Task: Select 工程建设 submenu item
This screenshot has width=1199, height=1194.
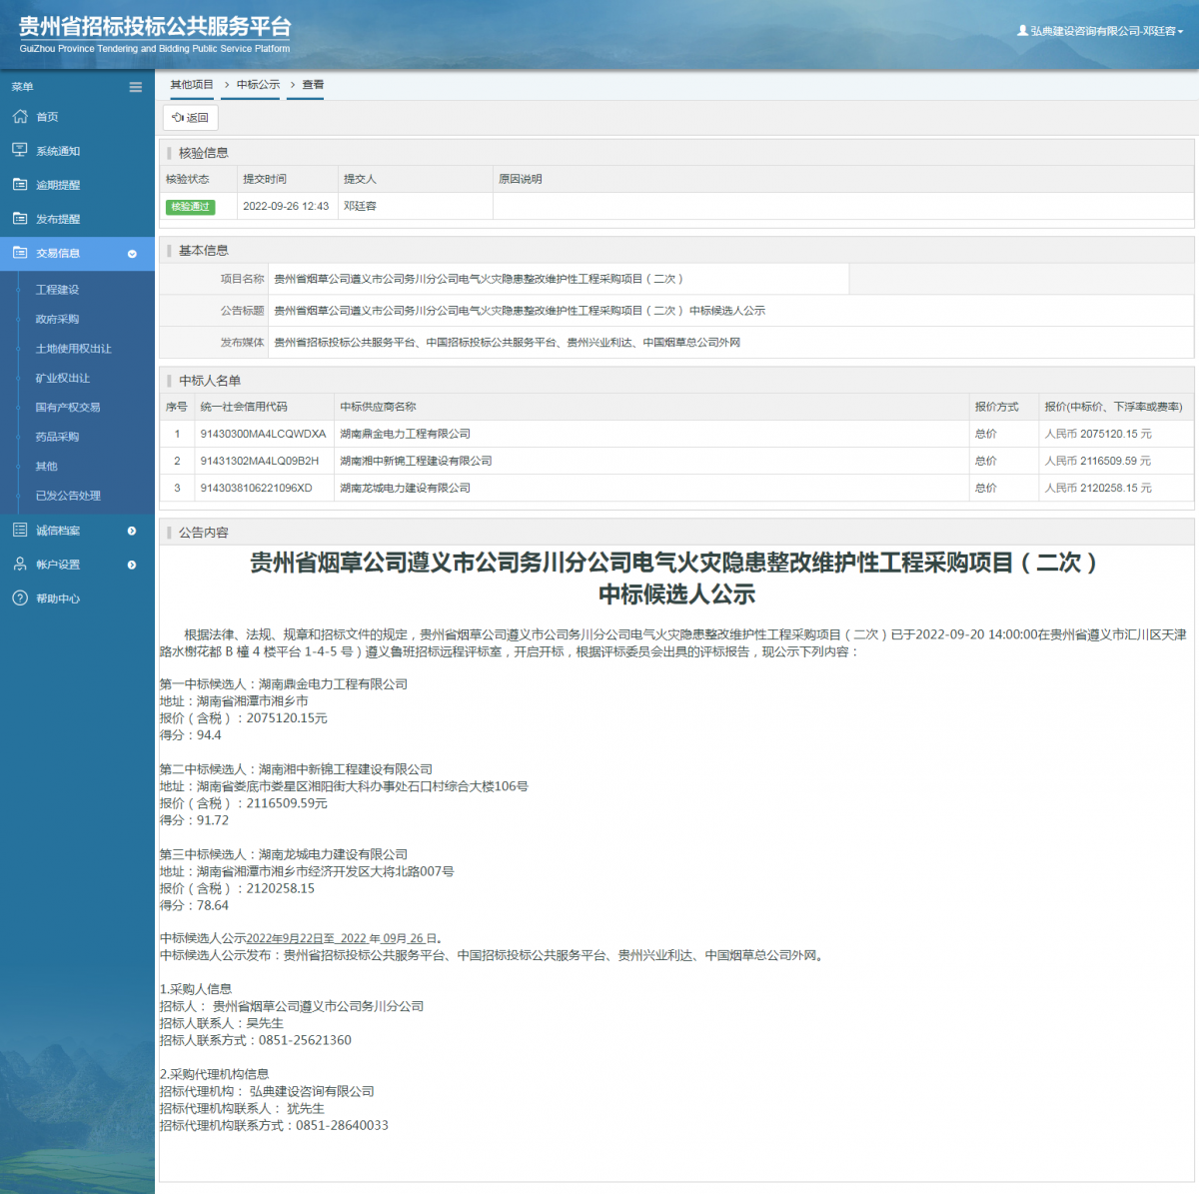Action: click(57, 290)
